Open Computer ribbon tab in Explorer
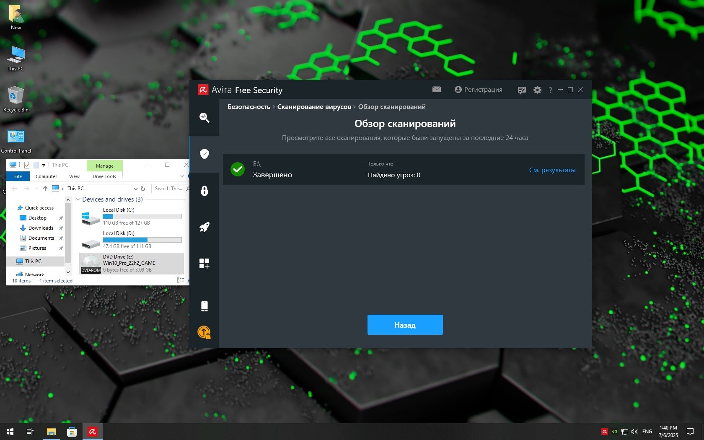 pos(46,176)
